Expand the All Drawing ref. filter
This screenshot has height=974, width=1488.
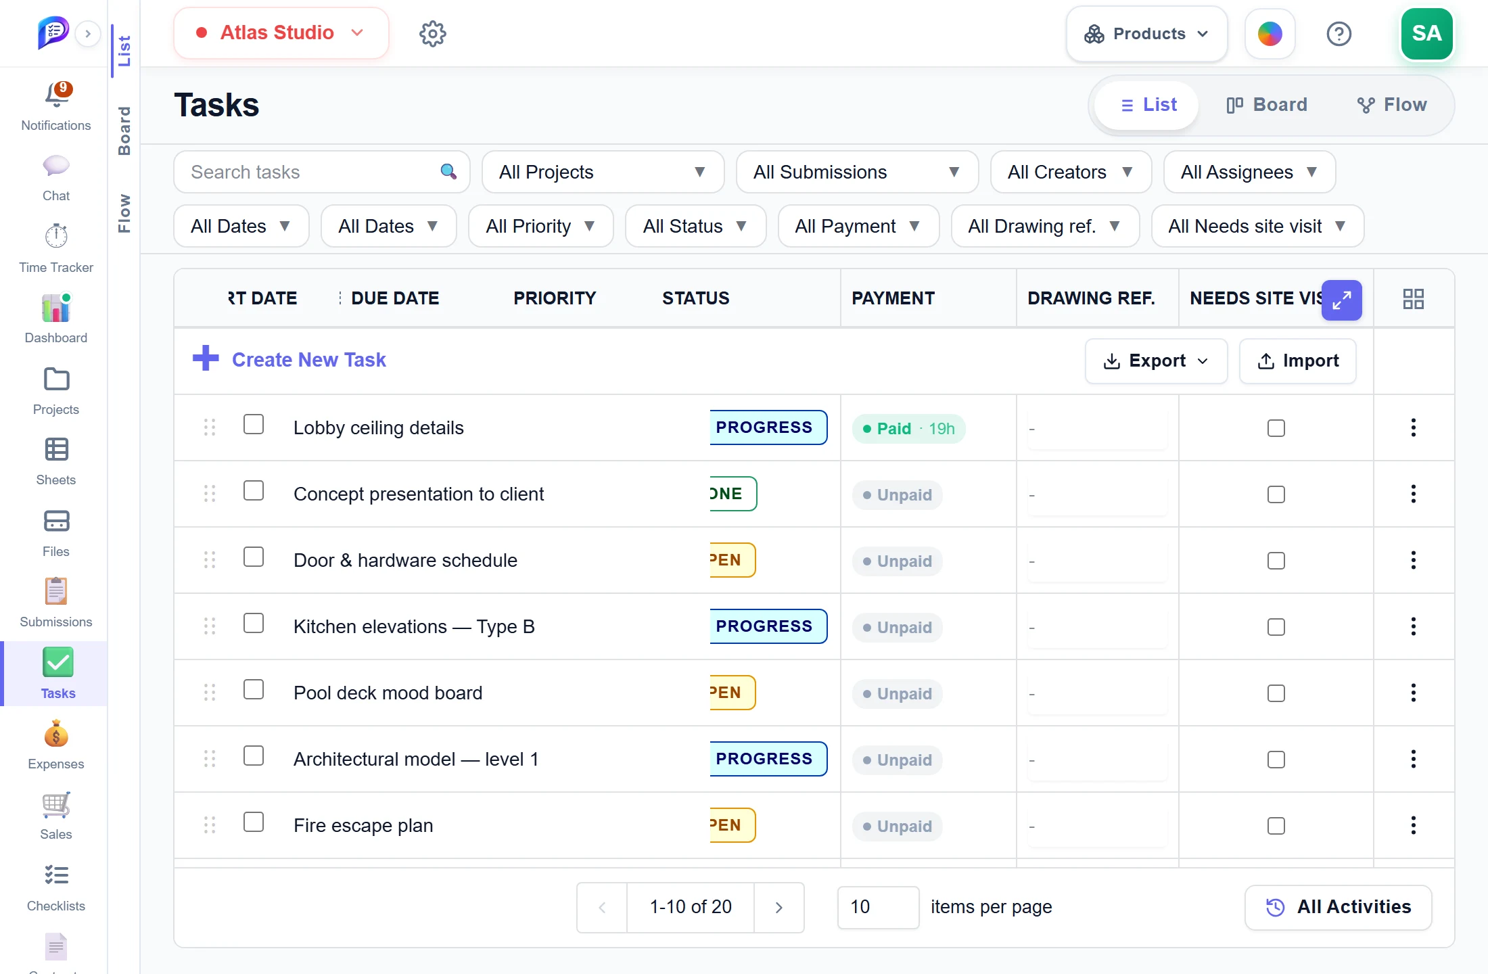tap(1045, 226)
